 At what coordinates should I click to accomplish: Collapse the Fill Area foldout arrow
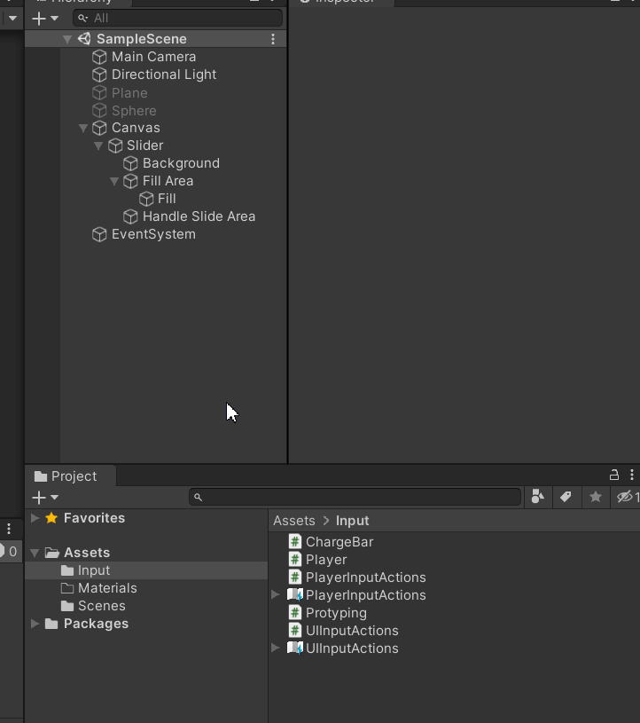[114, 181]
